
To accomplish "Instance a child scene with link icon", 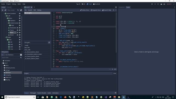I will [x=5, y=10].
